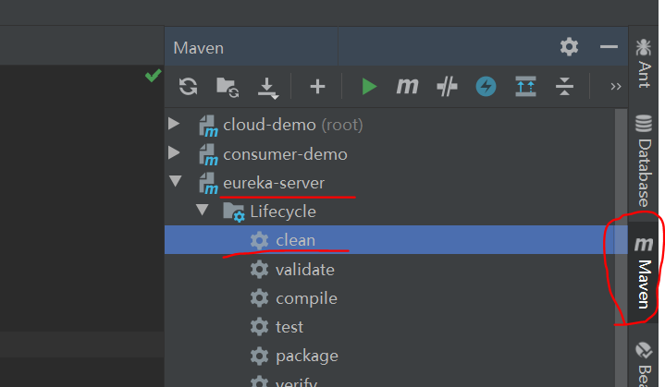
Task: Show more toolbar actions chevrons
Action: coord(616,87)
